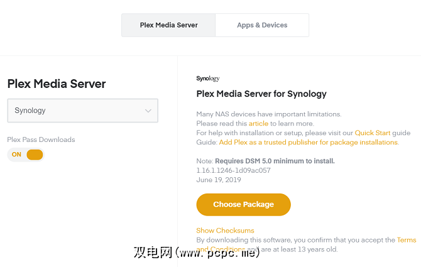Click the Many NAS devices limitations text

[x=268, y=114]
